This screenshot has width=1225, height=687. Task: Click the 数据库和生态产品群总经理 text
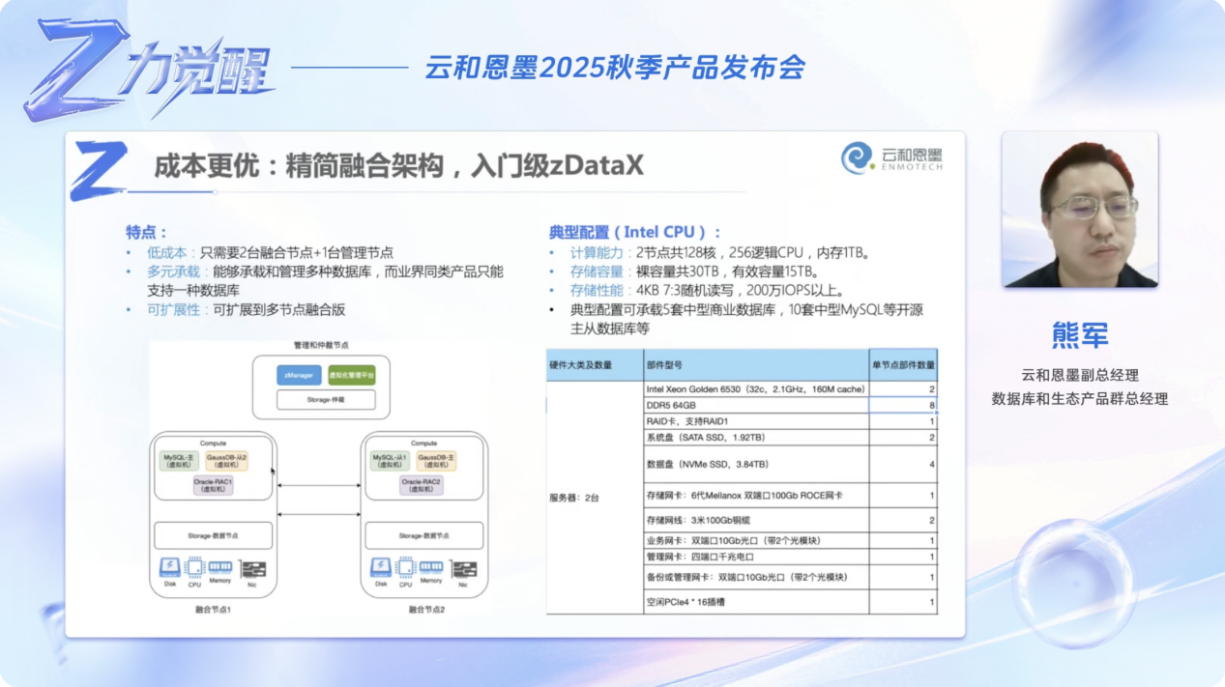pos(1080,398)
